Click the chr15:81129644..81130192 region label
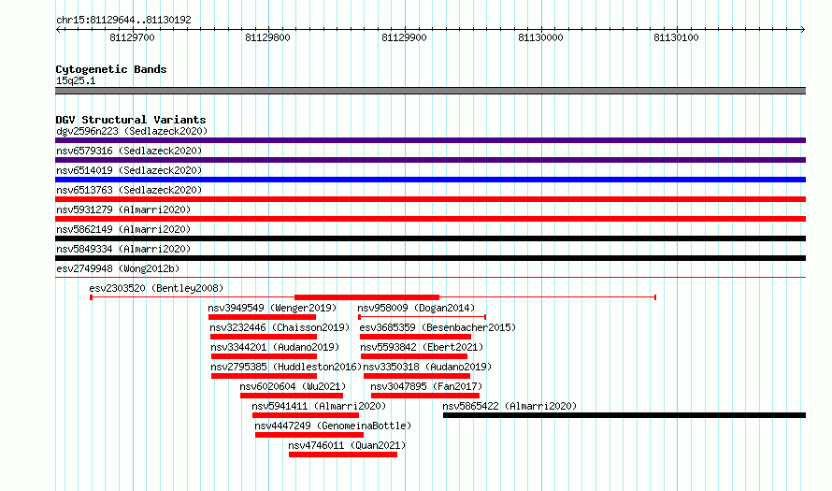This screenshot has width=832, height=491. click(123, 21)
